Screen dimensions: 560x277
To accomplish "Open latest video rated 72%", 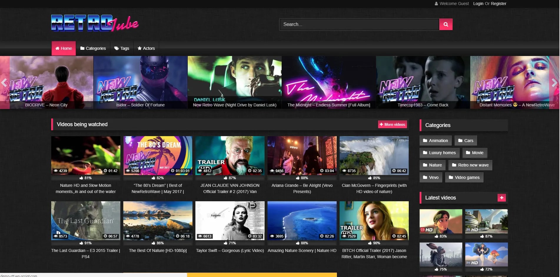I will [x=486, y=255].
